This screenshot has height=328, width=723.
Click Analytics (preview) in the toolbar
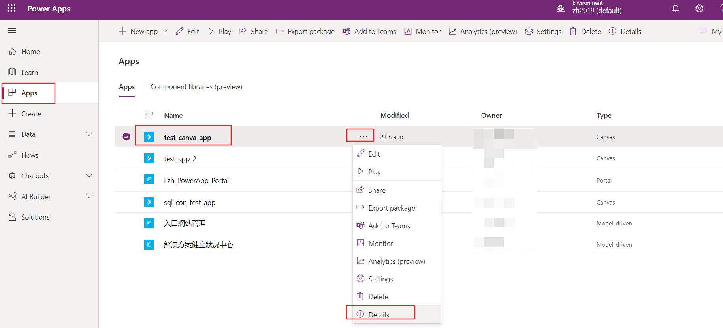pos(483,32)
